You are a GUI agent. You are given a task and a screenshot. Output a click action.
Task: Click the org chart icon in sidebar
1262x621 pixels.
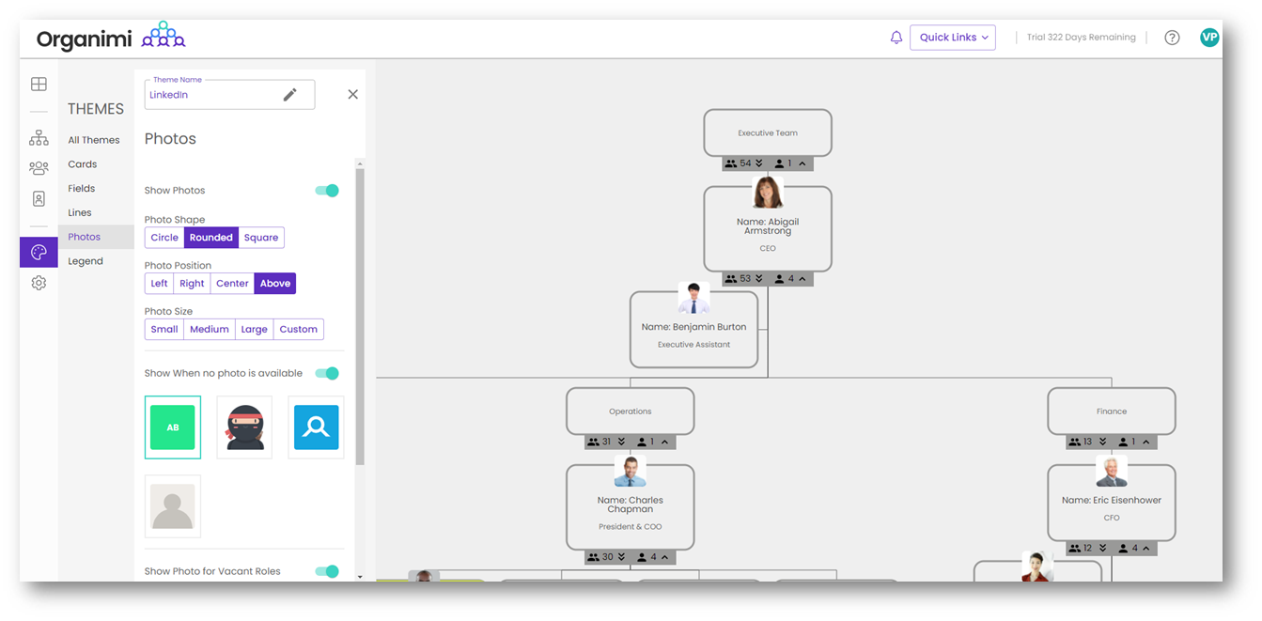tap(39, 138)
